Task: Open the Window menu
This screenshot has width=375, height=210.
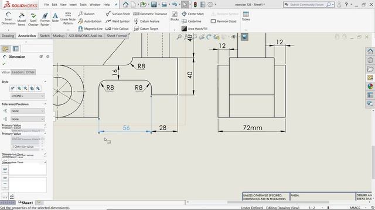Action: coord(95,5)
